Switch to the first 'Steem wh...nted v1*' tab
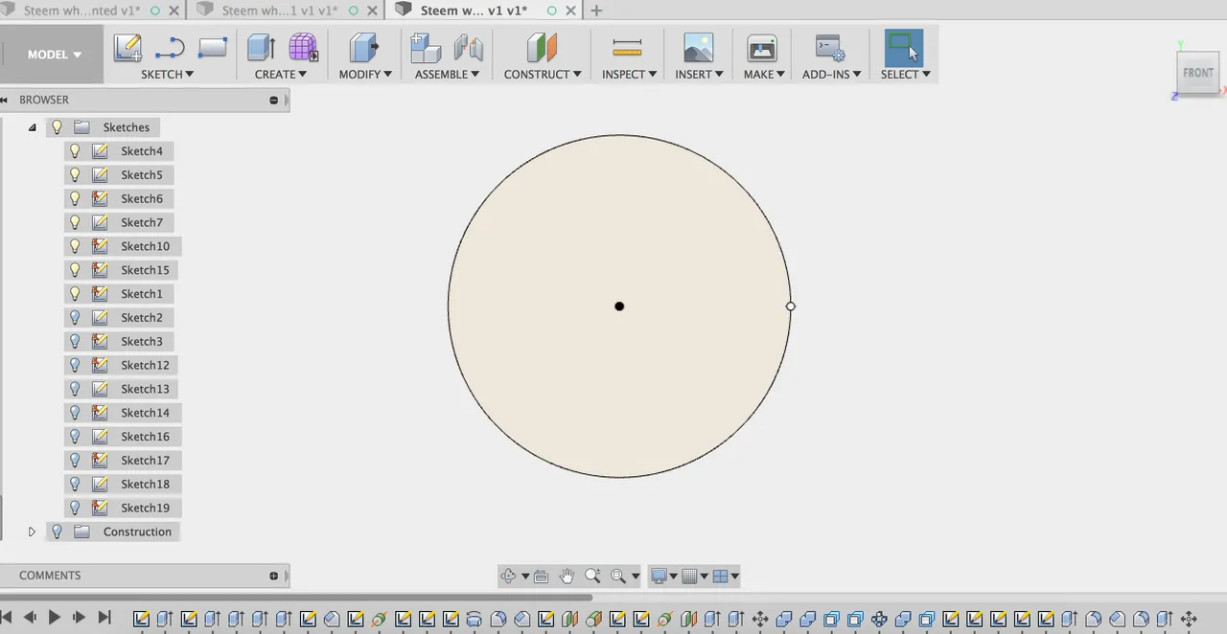This screenshot has height=634, width=1227. [81, 11]
